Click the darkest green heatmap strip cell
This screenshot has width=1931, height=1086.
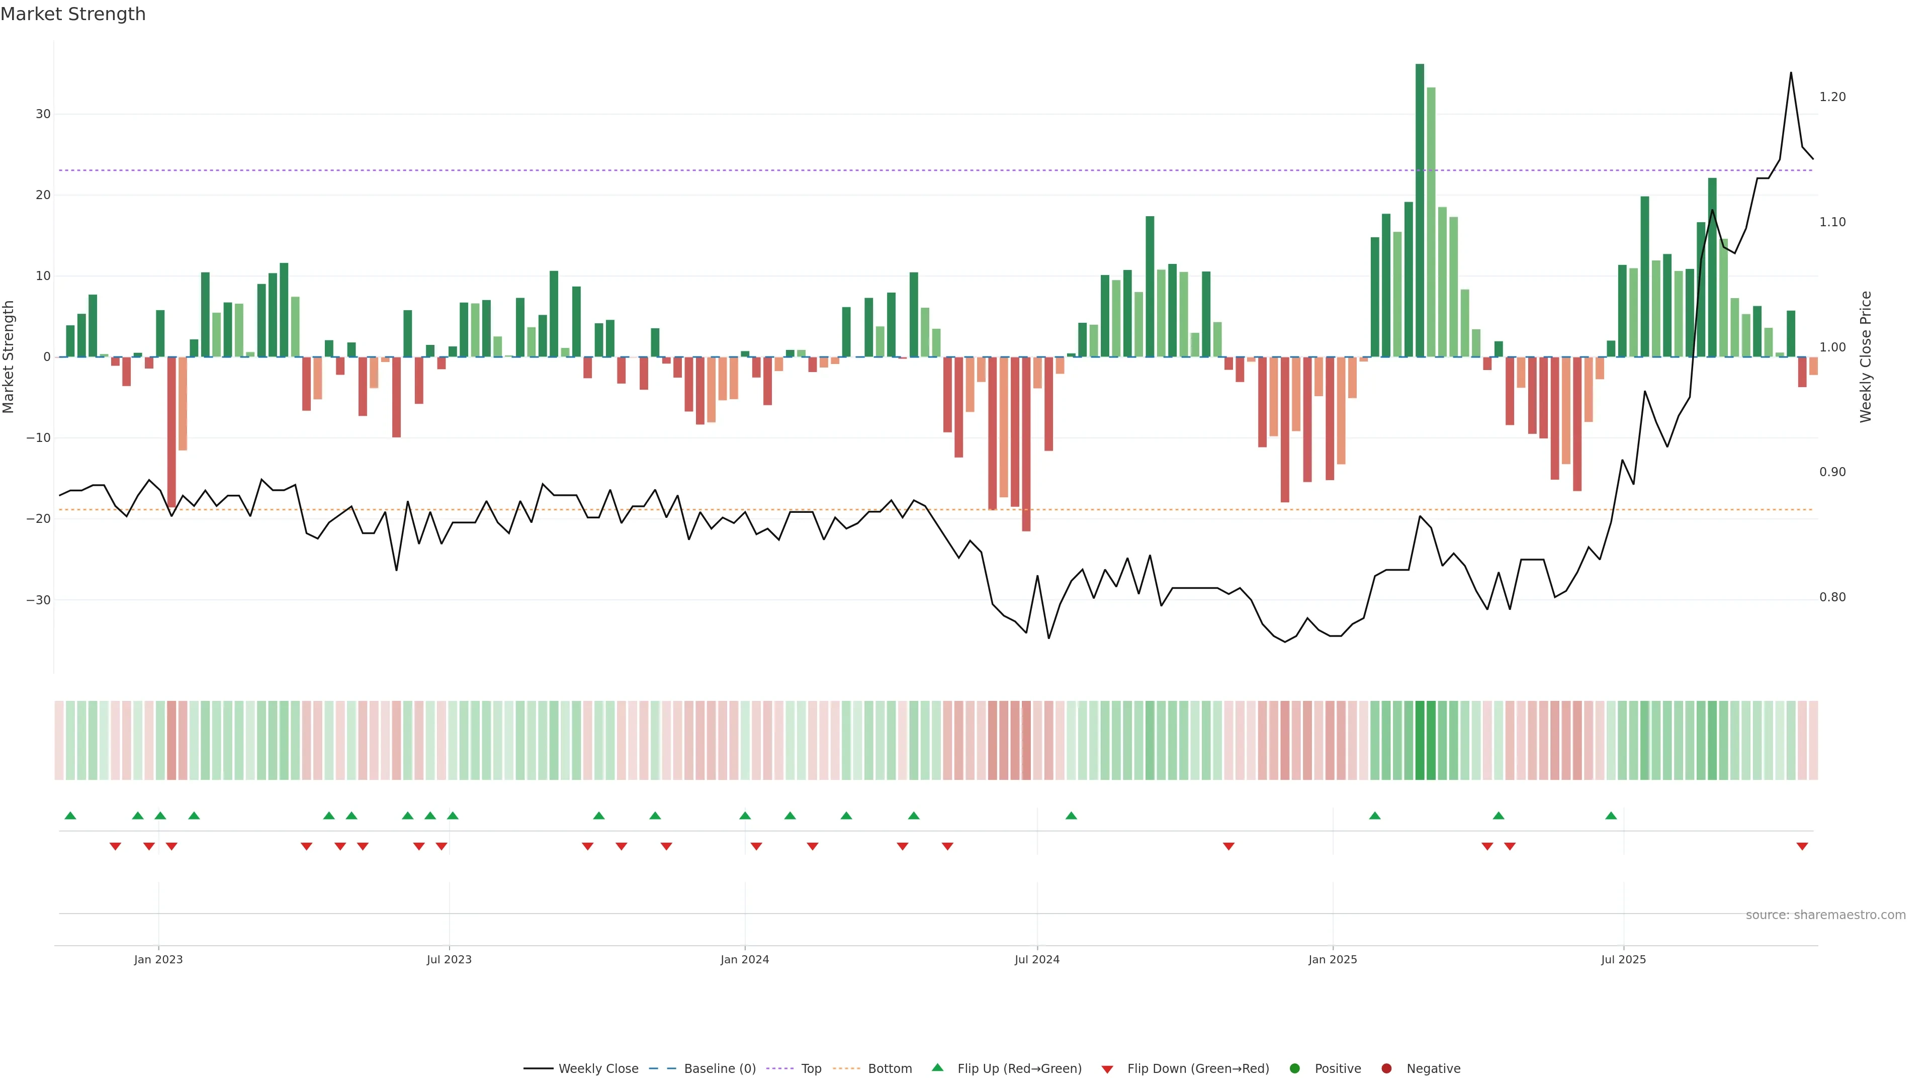(x=1420, y=740)
